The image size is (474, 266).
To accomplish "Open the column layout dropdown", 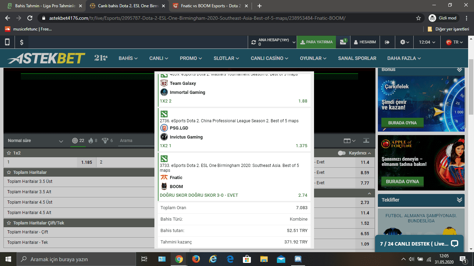I will [x=349, y=141].
